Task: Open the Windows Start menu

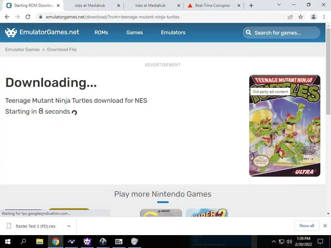Action: [x=8, y=242]
